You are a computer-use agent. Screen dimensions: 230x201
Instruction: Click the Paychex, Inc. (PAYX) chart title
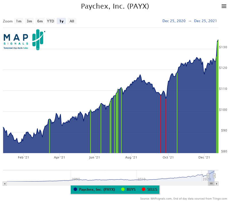[x=115, y=6]
